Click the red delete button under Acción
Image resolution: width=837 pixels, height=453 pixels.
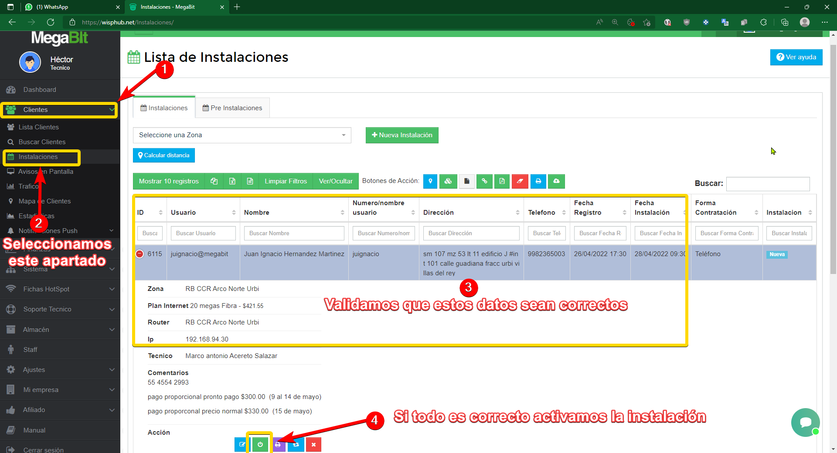(313, 445)
